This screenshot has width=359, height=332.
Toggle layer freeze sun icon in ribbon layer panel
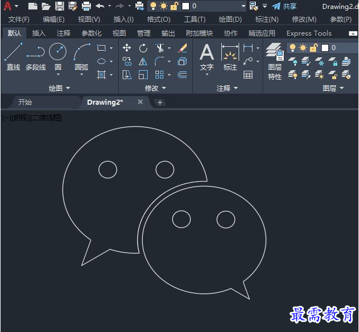point(303,48)
